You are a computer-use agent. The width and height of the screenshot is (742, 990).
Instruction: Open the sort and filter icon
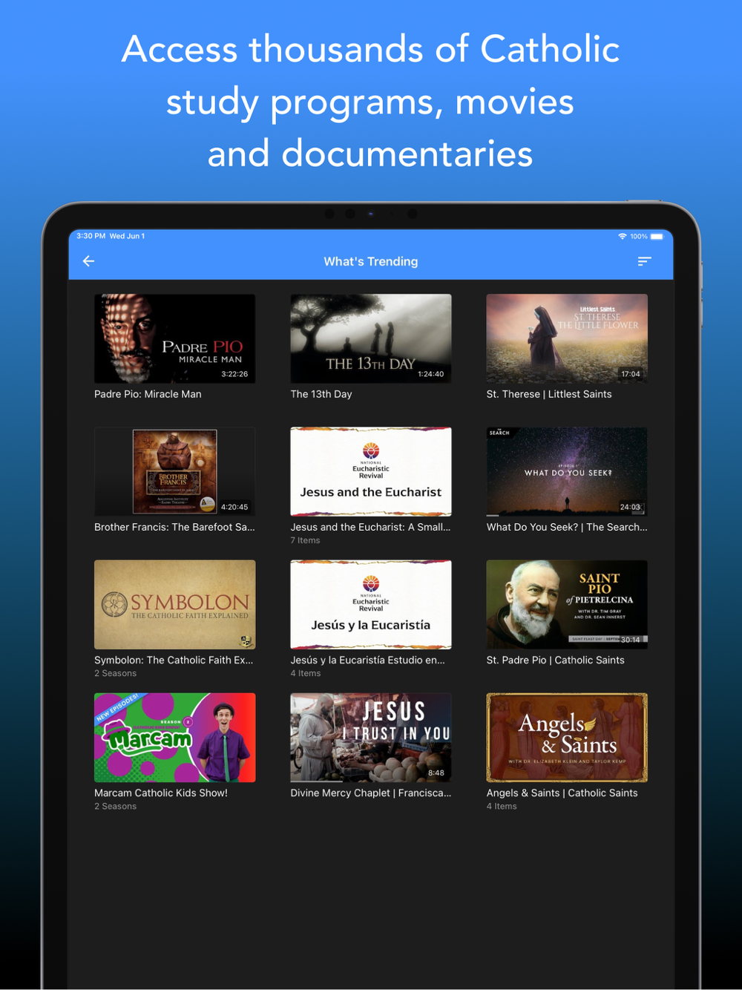(644, 261)
